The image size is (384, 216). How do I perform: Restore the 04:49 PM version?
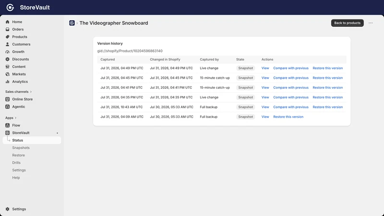[328, 68]
